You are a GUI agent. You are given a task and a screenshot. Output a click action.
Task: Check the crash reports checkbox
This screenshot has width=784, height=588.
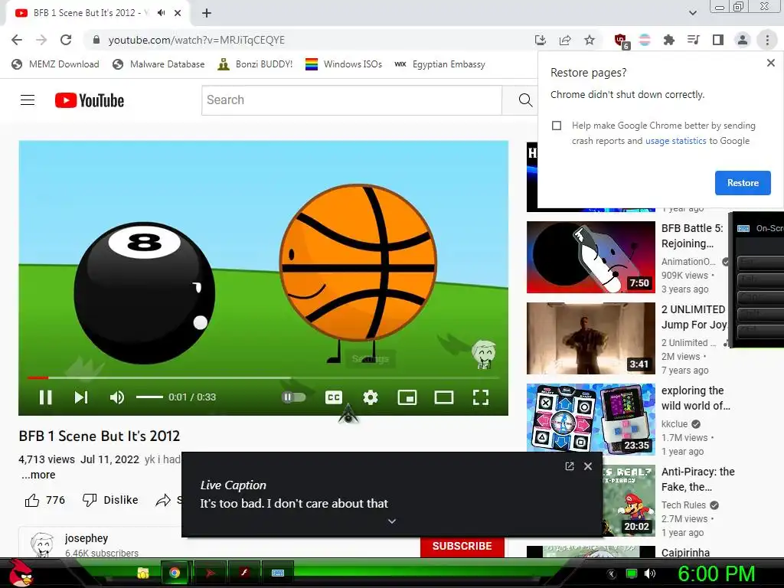[557, 126]
